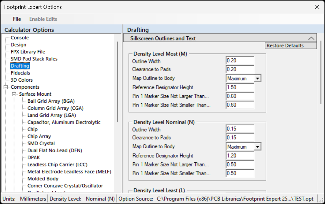325x204 pixels.
Task: Click the Millimeters units status entry
Action: (33, 199)
